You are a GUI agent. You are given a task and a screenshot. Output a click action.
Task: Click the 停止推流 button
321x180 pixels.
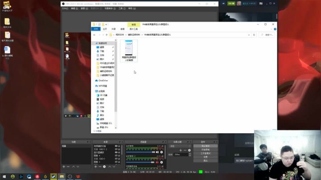[206, 146]
